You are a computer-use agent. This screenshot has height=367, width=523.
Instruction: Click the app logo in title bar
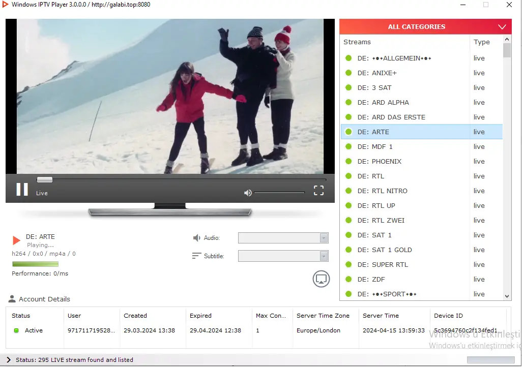pos(5,5)
